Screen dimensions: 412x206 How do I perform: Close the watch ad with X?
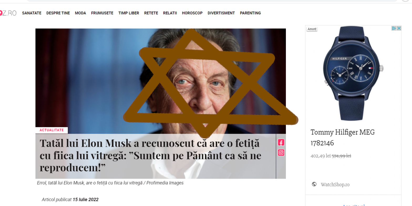point(399,28)
